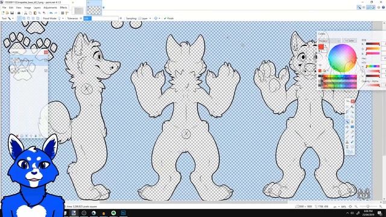Toggle the rulers icon

point(67,13)
